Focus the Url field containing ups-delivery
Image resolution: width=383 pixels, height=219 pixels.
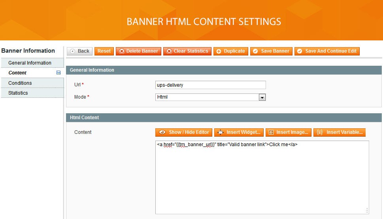210,85
